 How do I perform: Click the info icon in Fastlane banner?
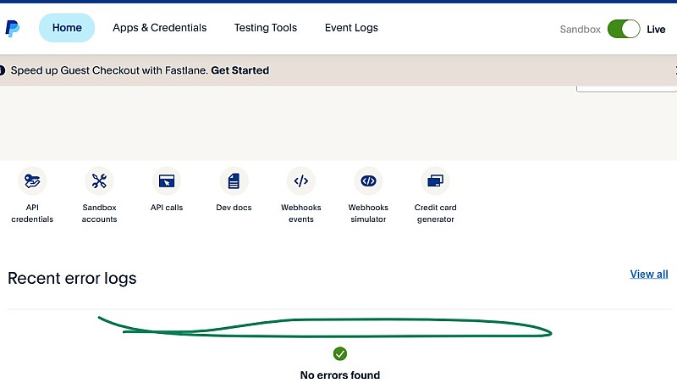[x=3, y=70]
